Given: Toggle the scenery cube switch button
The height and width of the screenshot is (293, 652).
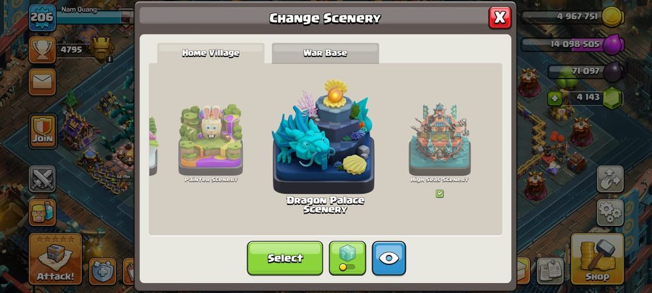Looking at the screenshot, I should pos(347,258).
